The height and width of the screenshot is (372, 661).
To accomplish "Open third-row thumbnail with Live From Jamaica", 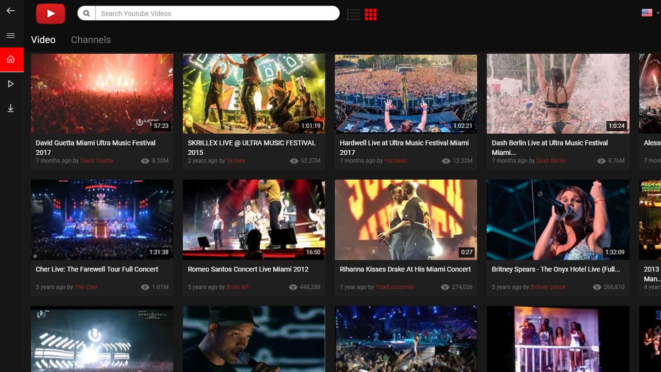I will 558,339.
